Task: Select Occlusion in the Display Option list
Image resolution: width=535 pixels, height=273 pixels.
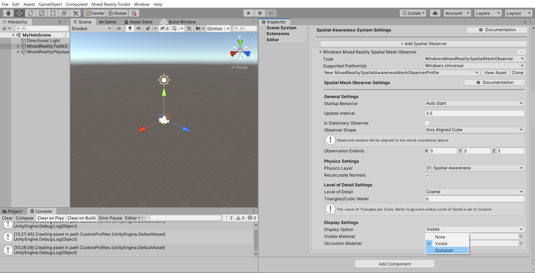Action: pyautogui.click(x=444, y=250)
